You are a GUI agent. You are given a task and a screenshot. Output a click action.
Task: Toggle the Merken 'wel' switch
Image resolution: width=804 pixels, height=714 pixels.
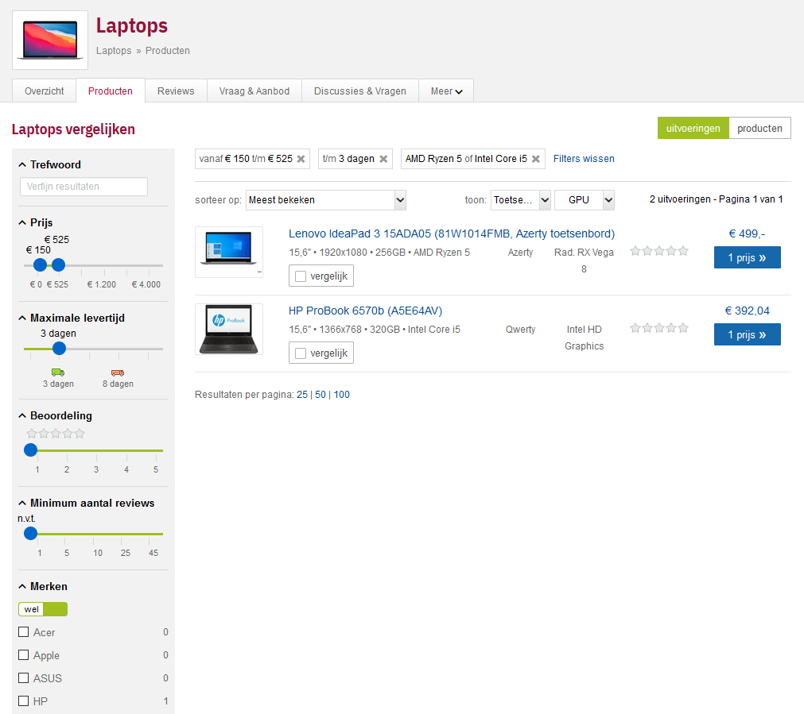(x=43, y=609)
